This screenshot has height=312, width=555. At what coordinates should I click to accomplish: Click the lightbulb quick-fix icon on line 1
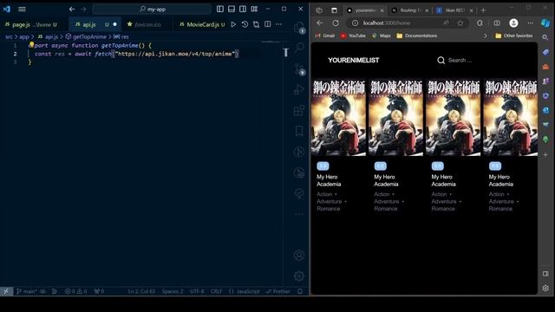click(x=31, y=45)
